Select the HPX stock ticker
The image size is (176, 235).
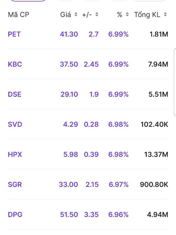point(15,155)
